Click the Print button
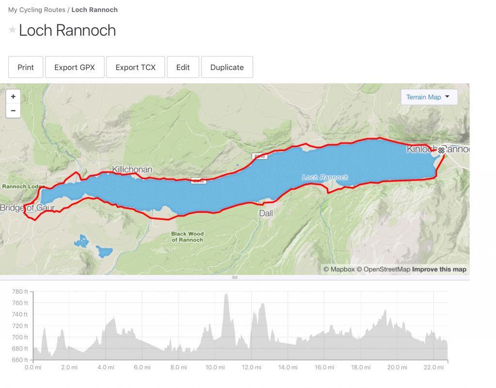Image resolution: width=496 pixels, height=388 pixels. [25, 67]
